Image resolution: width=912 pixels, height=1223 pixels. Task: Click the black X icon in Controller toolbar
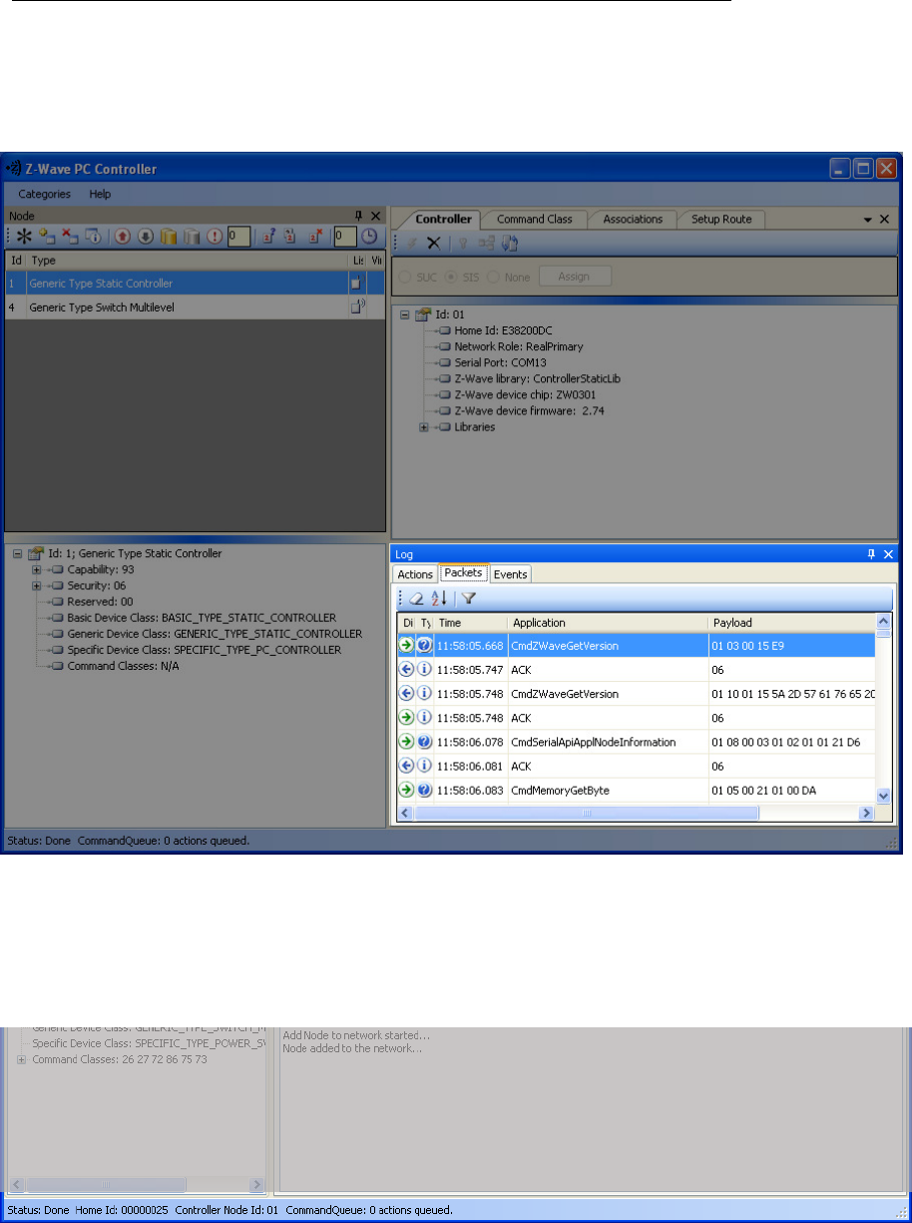[433, 243]
